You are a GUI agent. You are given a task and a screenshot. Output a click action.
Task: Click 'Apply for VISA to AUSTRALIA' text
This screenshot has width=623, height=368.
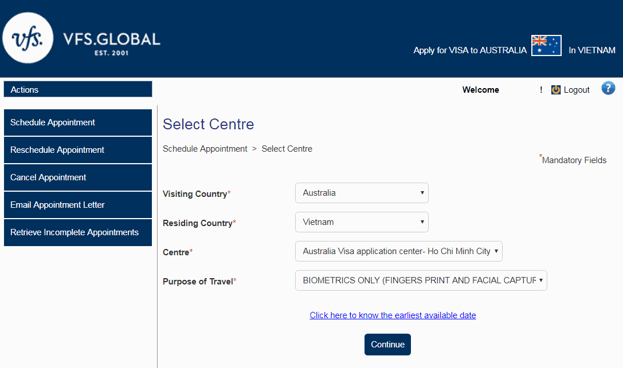469,50
